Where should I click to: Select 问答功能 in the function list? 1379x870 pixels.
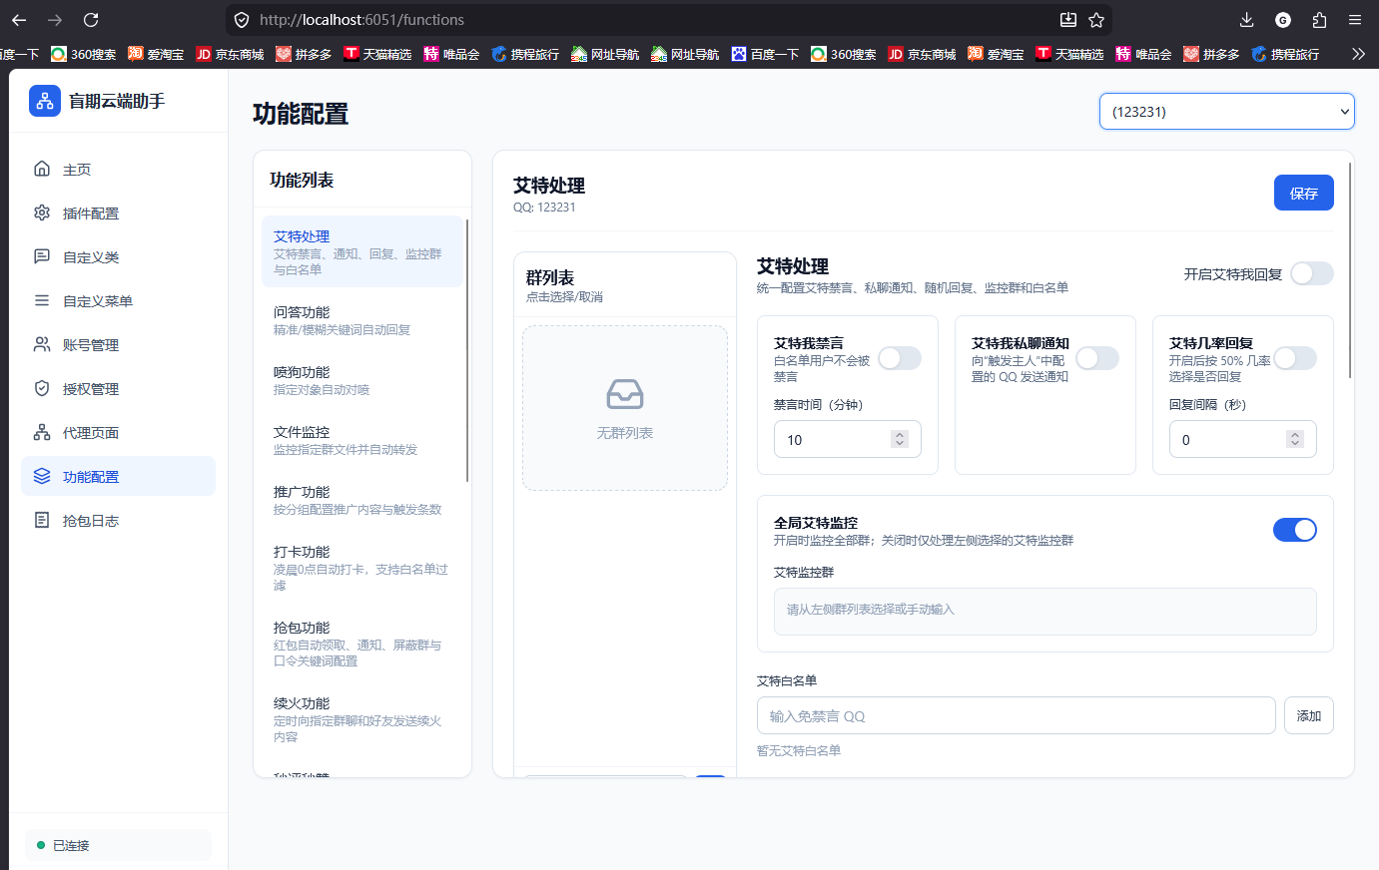pos(362,320)
